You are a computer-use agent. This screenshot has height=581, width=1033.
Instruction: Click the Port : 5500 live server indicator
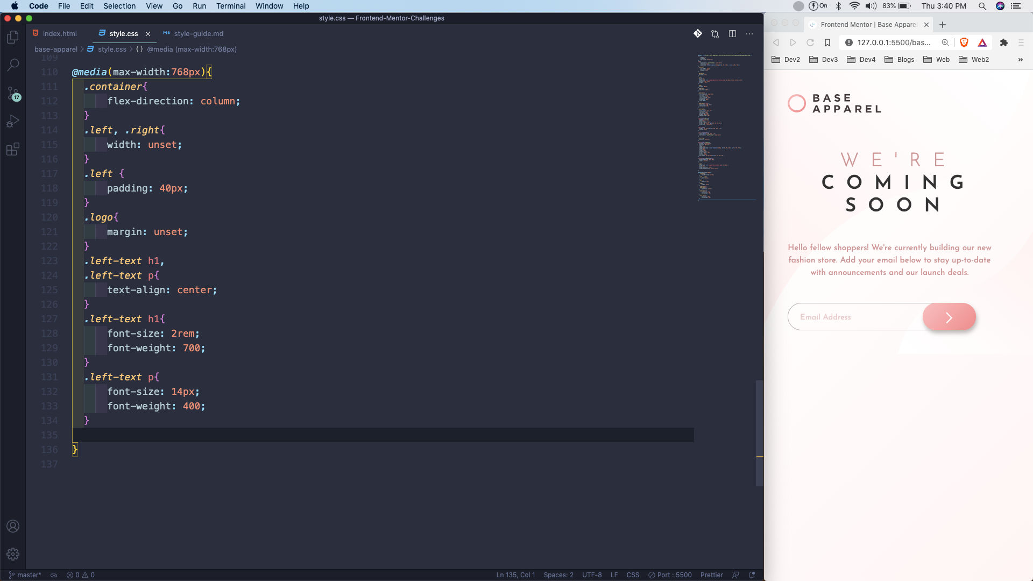tap(670, 575)
